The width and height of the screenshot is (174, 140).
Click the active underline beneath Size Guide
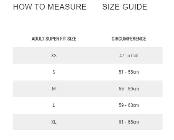point(125,15)
